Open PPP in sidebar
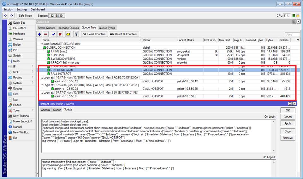Image resolution: width=303 pixels, height=179 pixels. coord(16,50)
